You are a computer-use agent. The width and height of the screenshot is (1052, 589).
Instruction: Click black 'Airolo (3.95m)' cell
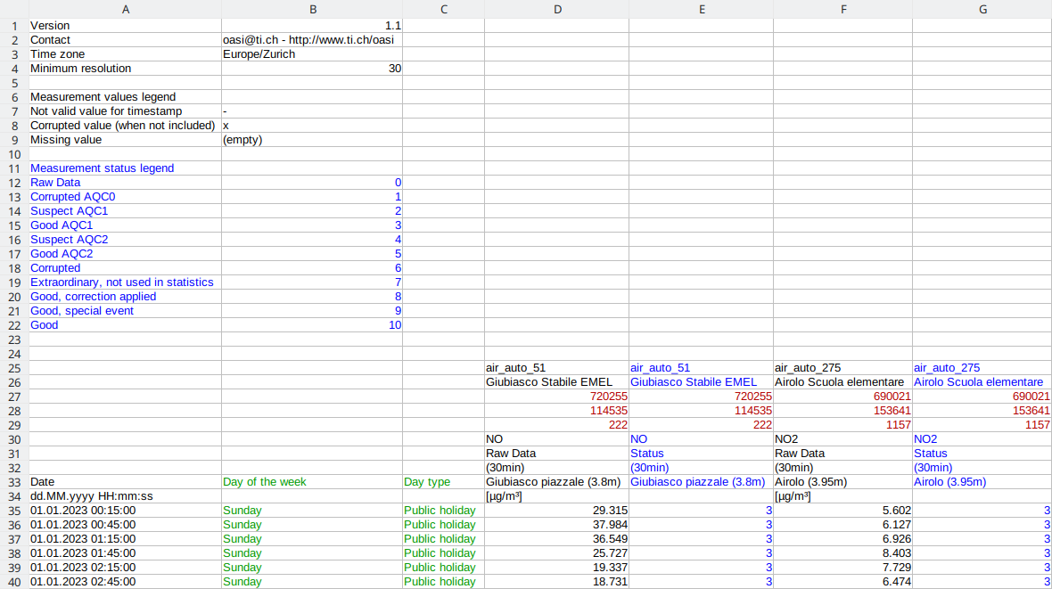point(842,482)
